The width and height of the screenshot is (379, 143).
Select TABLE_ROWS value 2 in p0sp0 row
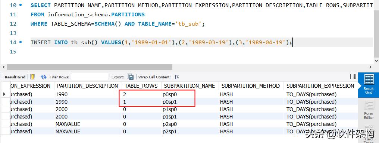click(125, 94)
